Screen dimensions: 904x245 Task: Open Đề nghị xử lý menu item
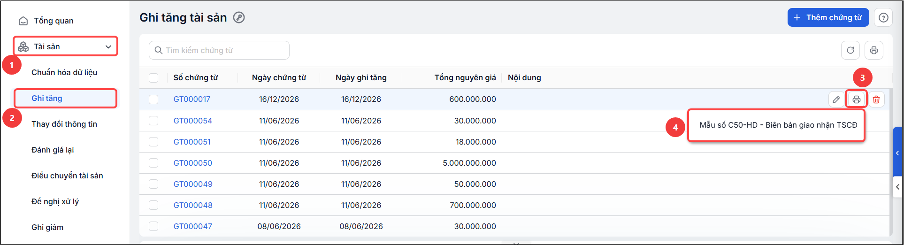click(x=55, y=201)
